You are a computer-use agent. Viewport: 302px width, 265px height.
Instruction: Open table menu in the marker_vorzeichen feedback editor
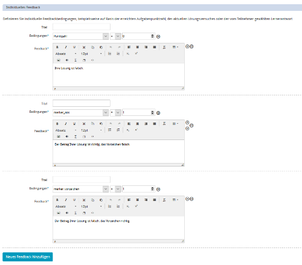[175, 200]
